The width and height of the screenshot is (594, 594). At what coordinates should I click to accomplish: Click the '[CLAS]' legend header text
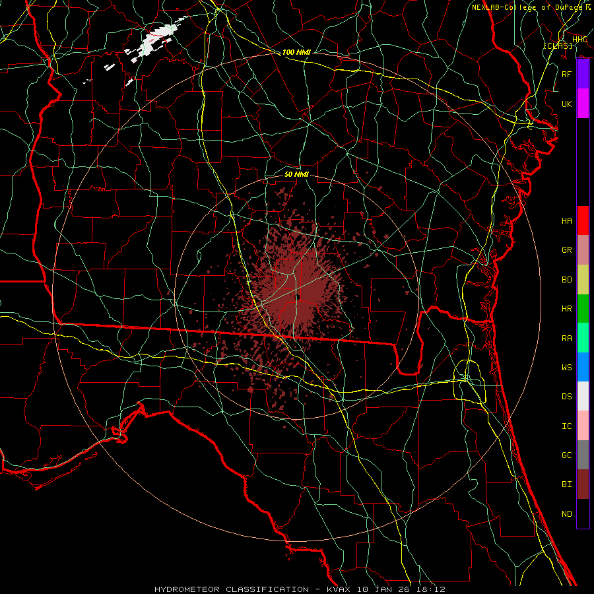(558, 46)
